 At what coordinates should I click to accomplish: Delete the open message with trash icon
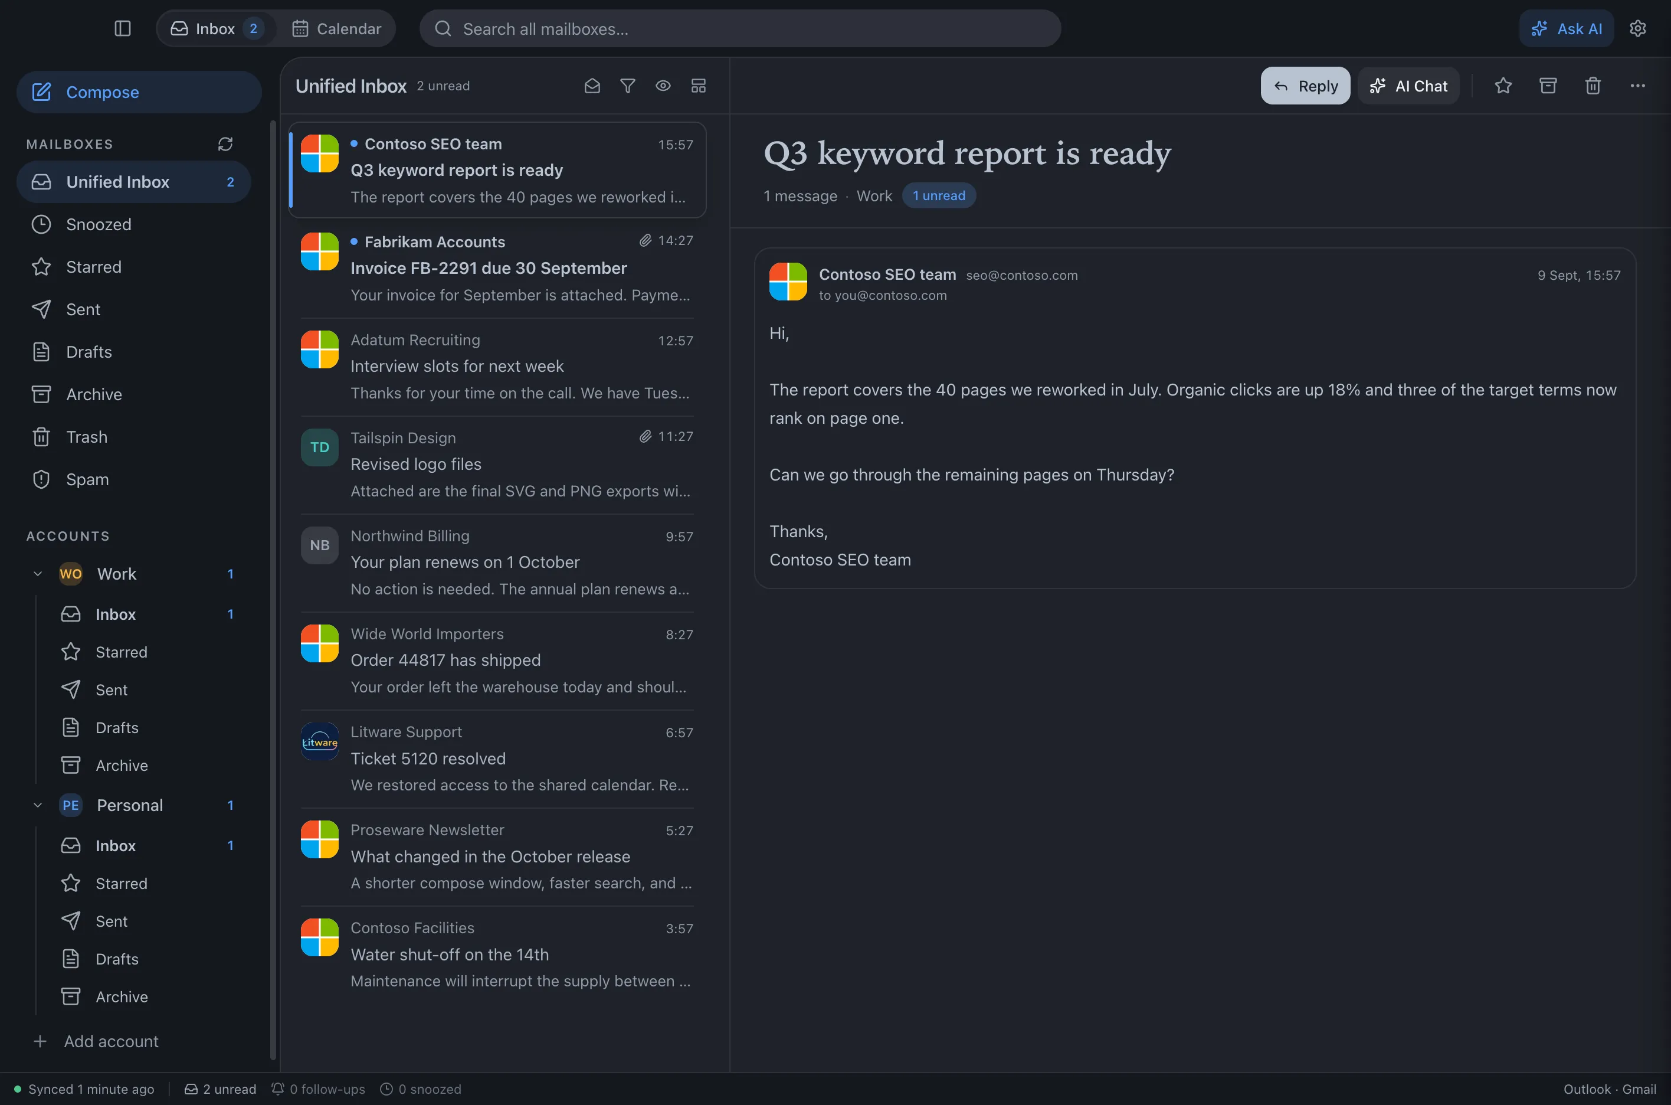[x=1593, y=85]
